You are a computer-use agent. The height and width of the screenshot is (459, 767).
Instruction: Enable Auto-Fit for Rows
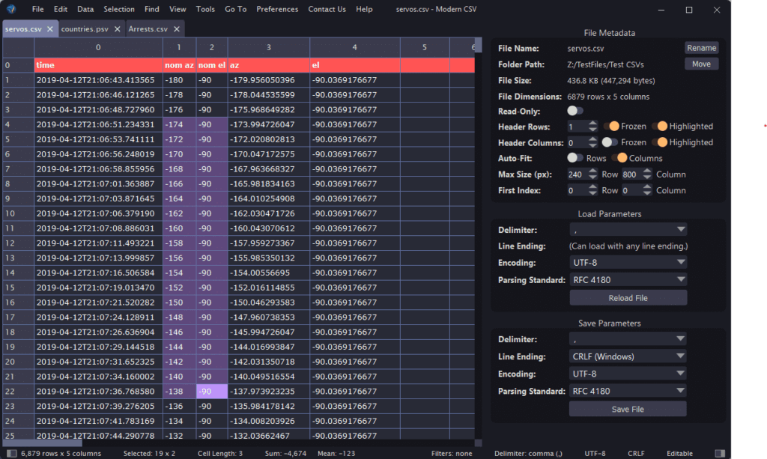[575, 158]
